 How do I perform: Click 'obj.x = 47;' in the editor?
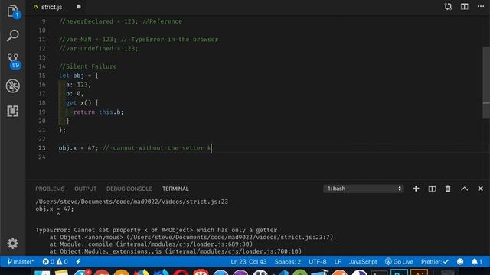[x=78, y=147]
